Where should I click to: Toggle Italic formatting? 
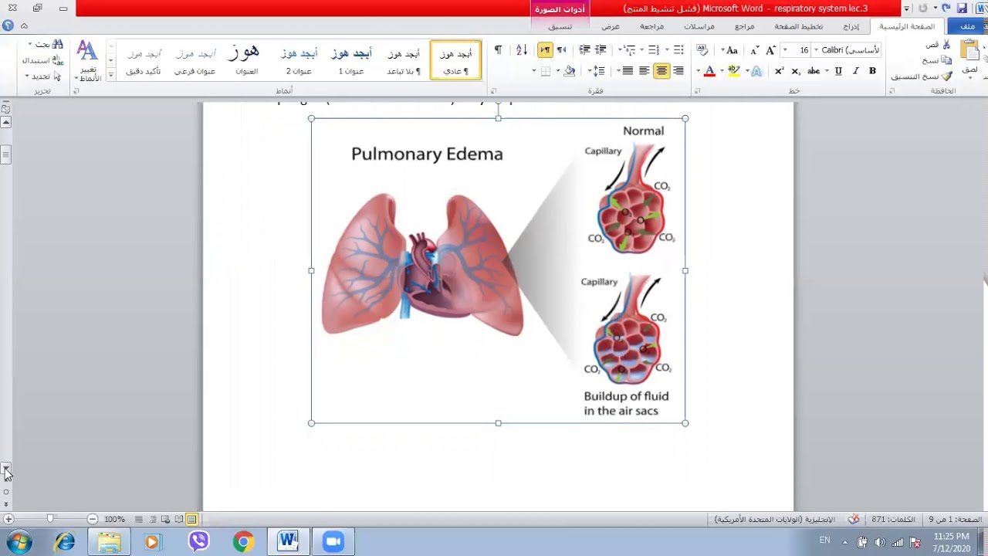point(855,71)
